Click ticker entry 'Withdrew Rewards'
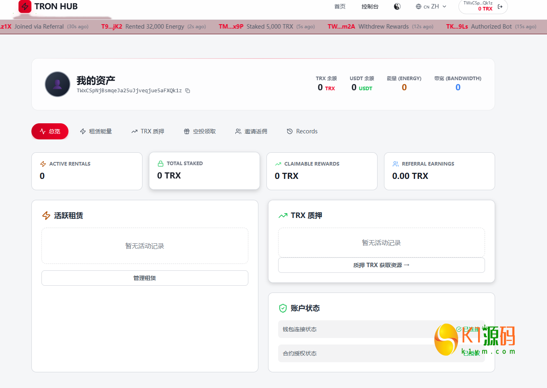The height and width of the screenshot is (388, 547). 384,27
